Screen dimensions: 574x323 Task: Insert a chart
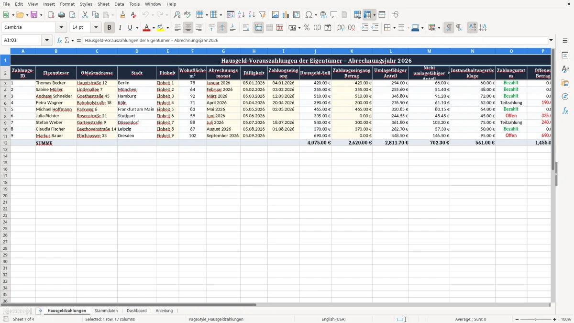click(x=286, y=15)
